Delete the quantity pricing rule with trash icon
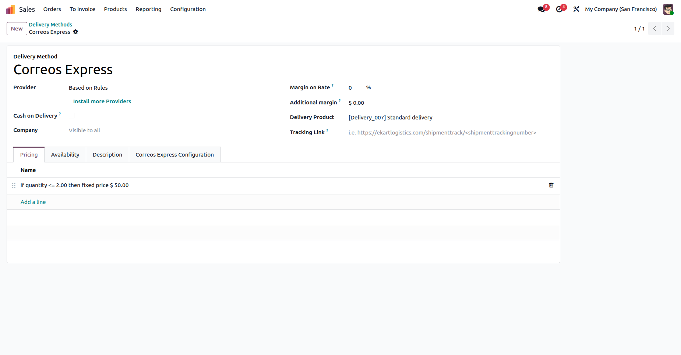The image size is (681, 355). point(551,185)
